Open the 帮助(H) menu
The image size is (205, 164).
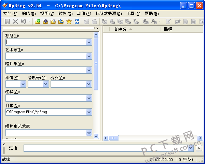pyautogui.click(x=152, y=14)
